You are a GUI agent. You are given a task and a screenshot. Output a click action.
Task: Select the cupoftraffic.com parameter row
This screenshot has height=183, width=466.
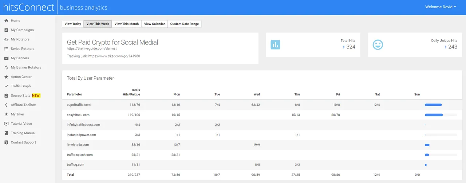tap(79, 105)
